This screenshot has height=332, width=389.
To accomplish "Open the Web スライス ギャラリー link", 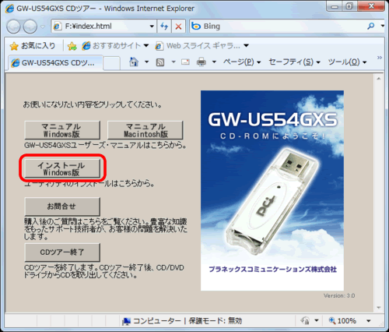I will [202, 46].
